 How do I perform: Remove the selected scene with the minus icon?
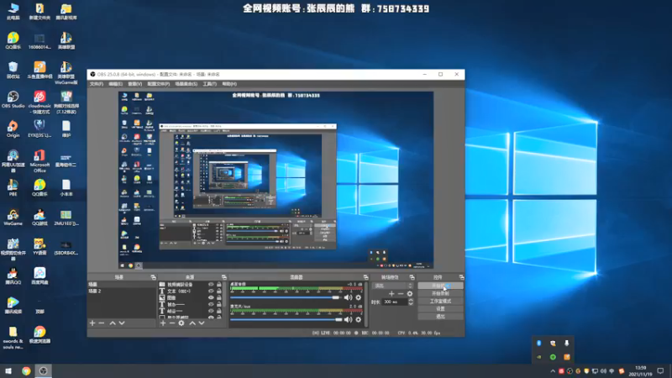coord(102,323)
